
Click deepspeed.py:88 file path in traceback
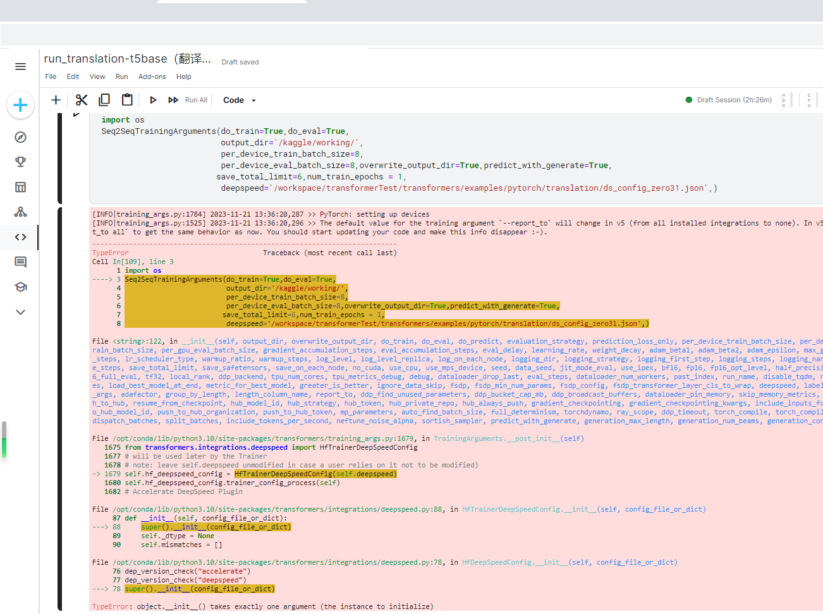coord(278,509)
